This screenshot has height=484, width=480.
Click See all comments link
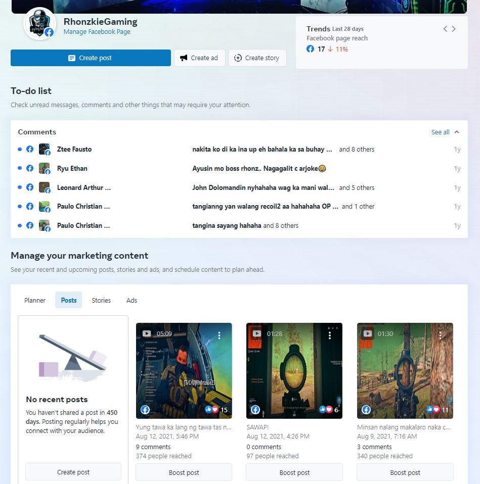[440, 132]
